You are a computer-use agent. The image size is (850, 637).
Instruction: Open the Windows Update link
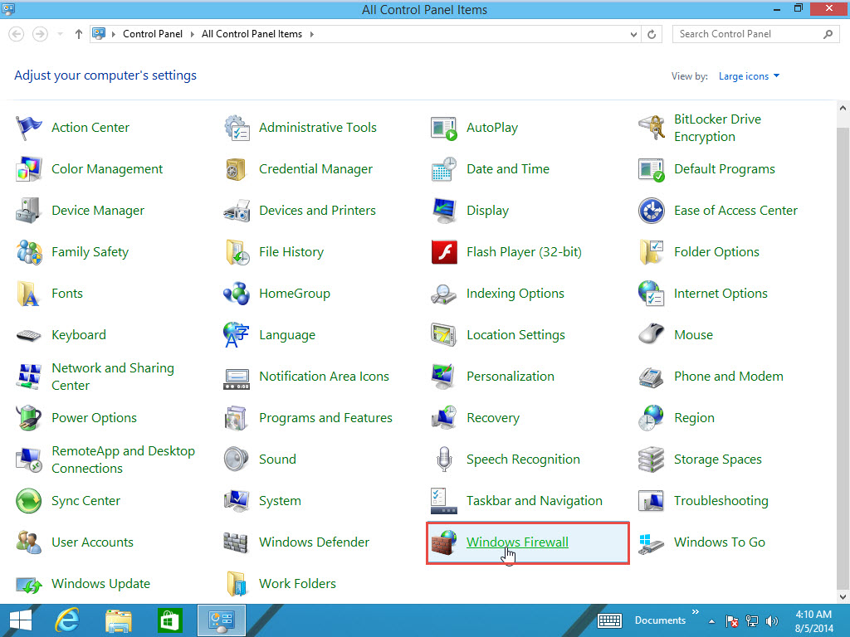click(100, 584)
